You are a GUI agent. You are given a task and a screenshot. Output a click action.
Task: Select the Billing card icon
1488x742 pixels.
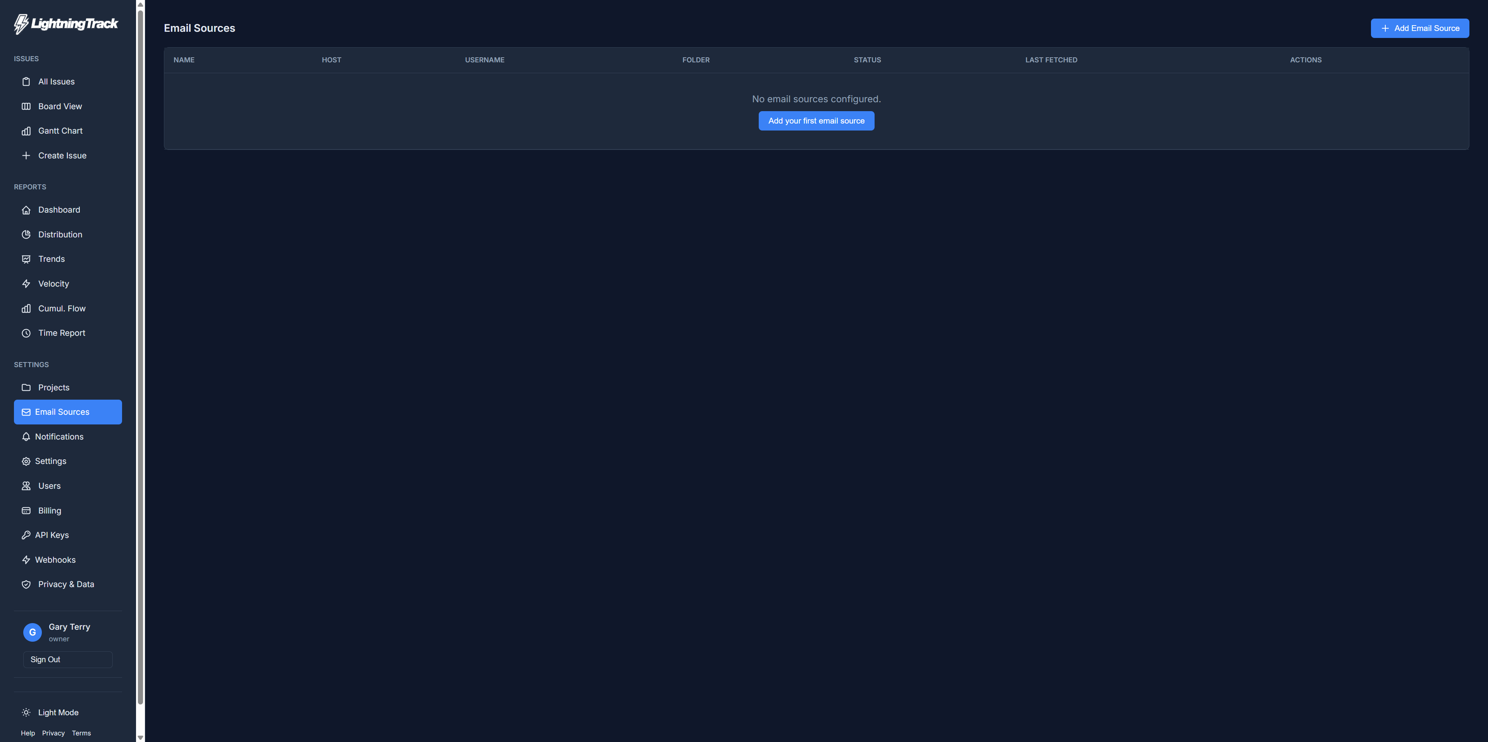click(27, 510)
